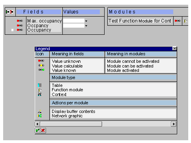Open dropdown for Occpancy value

(86, 26)
